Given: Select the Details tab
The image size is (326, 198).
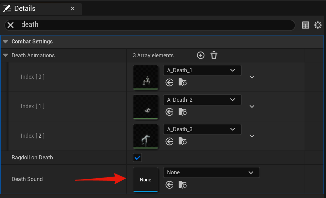Looking at the screenshot, I should click(x=25, y=8).
